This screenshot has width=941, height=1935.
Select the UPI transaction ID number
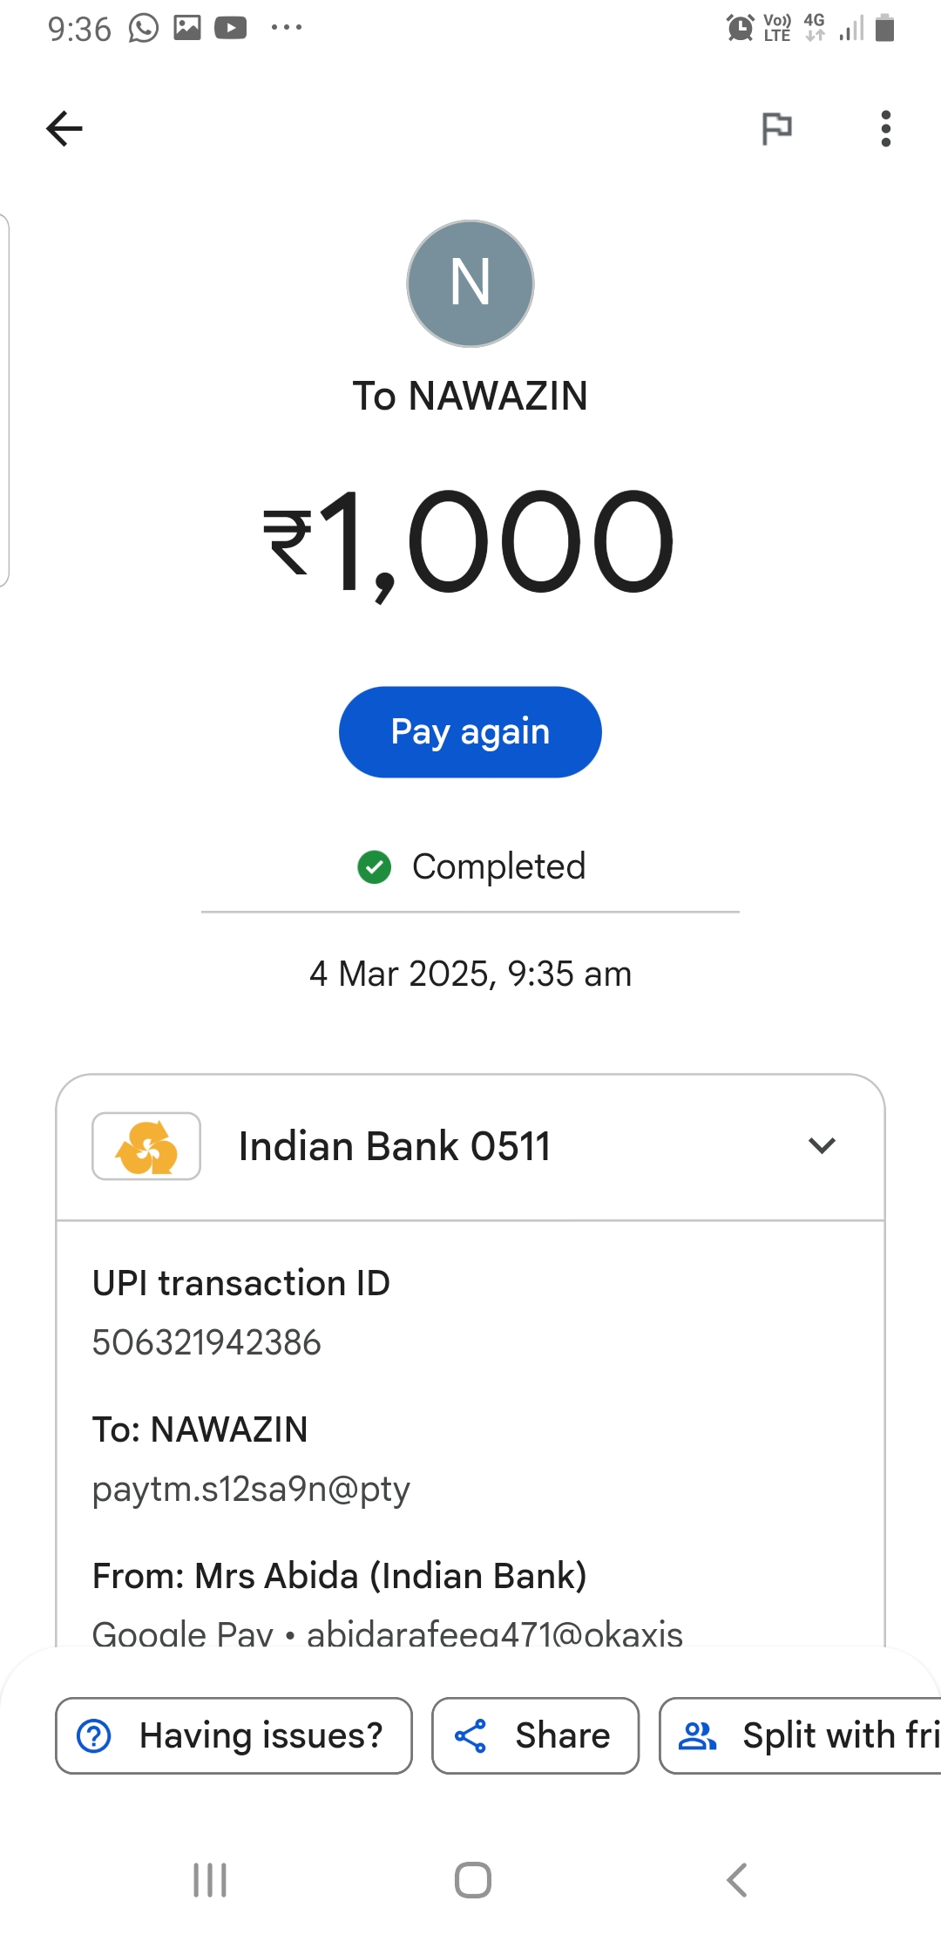pos(206,1342)
